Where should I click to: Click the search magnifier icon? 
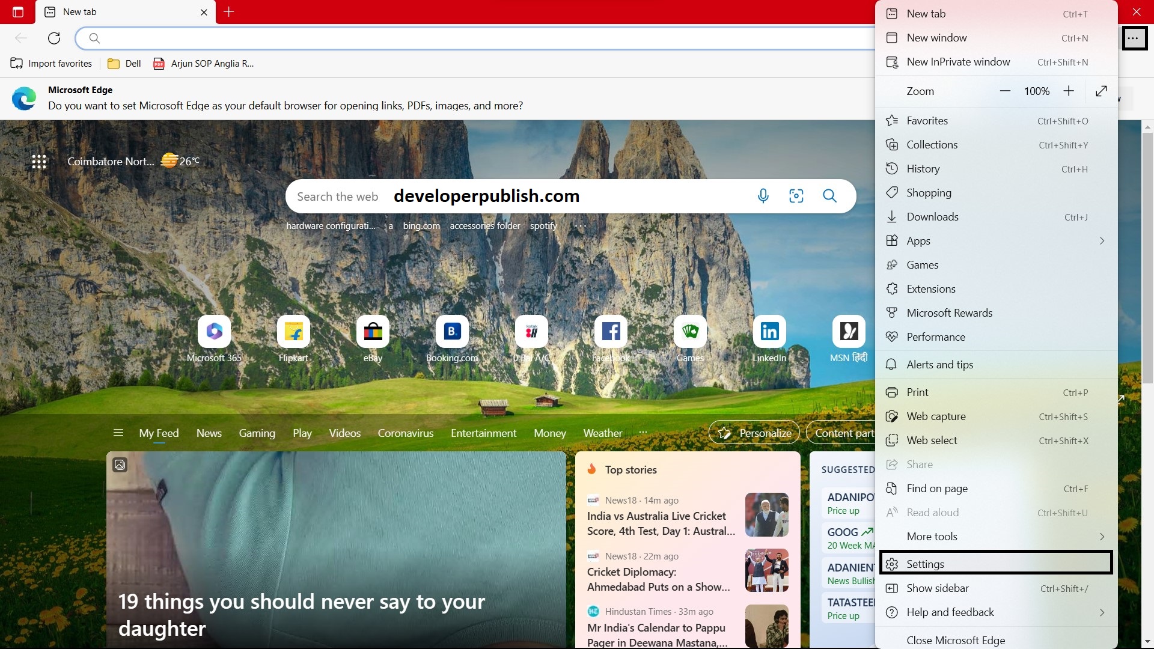coord(829,196)
